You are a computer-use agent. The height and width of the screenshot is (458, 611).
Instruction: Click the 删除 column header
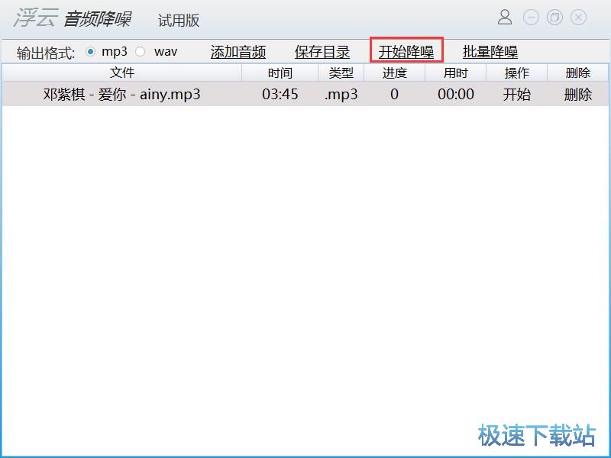pyautogui.click(x=578, y=73)
